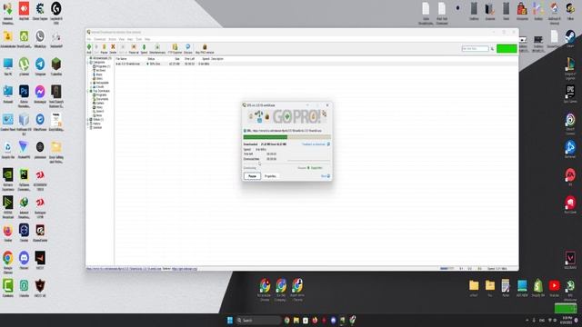Open the File menu
This screenshot has height=327, width=582.
[89, 39]
